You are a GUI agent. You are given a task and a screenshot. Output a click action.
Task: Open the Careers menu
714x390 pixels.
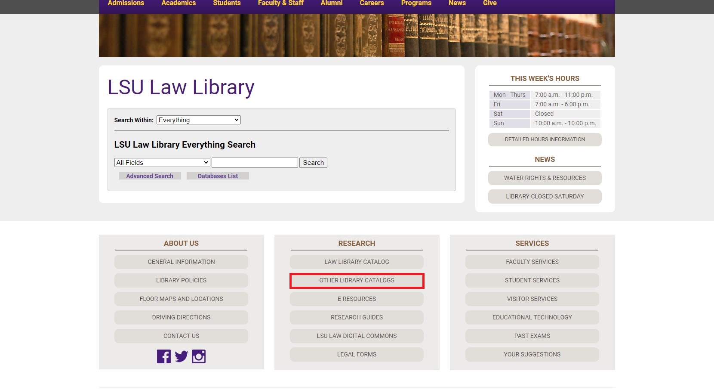tap(372, 3)
